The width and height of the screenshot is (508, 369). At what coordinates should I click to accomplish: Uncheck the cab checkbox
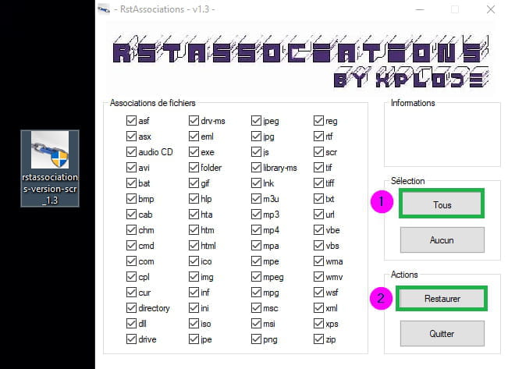coord(131,214)
